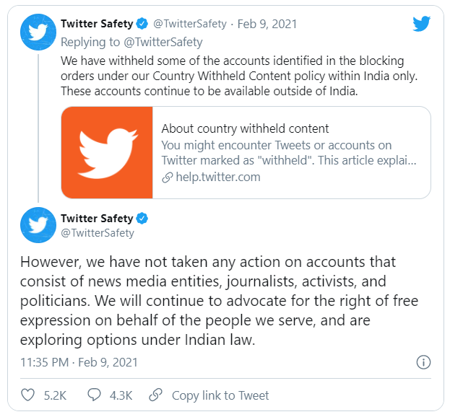Click the Twitter bird logo top right
The width and height of the screenshot is (450, 417).
[x=422, y=24]
